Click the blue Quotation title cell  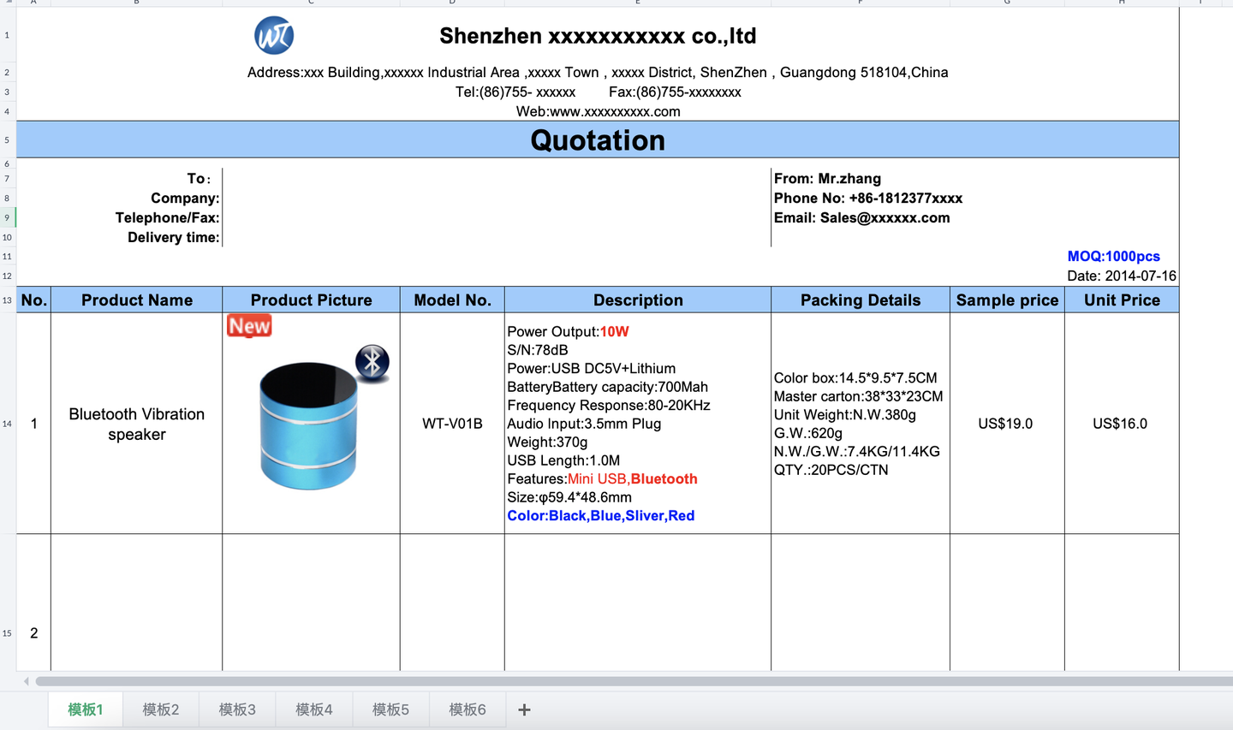(x=598, y=139)
